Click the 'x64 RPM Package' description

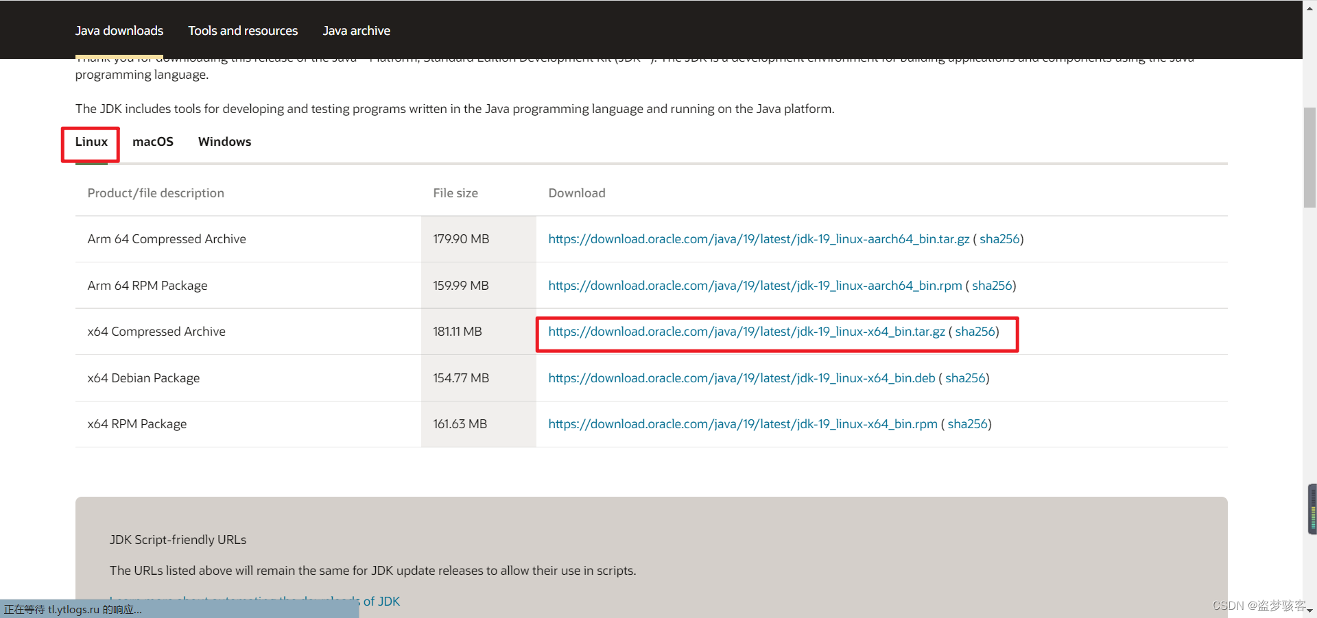pyautogui.click(x=137, y=424)
